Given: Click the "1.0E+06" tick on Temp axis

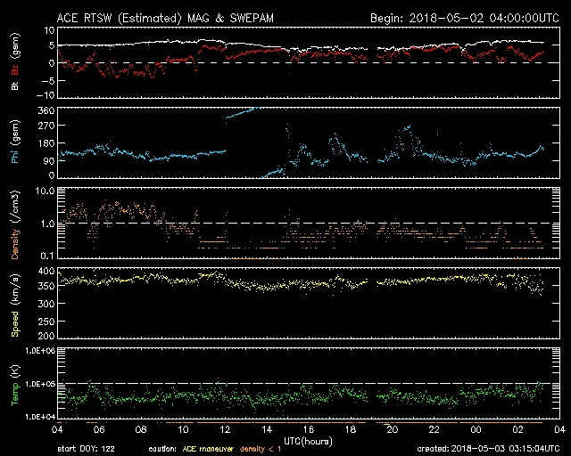Looking at the screenshot, I should click(x=40, y=351).
